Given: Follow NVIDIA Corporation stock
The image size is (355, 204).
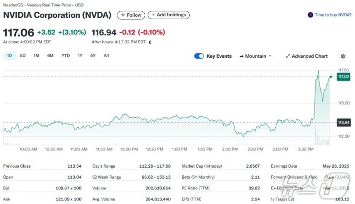Looking at the screenshot, I should click(x=131, y=15).
